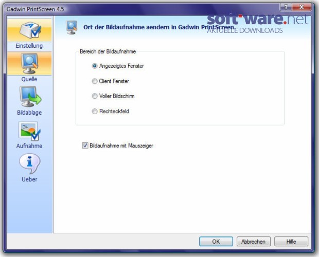Click the header monitor icon beside title
This screenshot has width=319, height=257.
coord(72,27)
